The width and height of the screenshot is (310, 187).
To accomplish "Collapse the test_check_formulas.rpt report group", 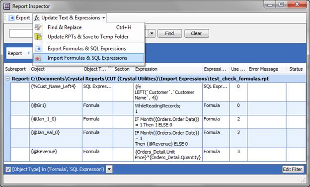I will pyautogui.click(x=8, y=79).
